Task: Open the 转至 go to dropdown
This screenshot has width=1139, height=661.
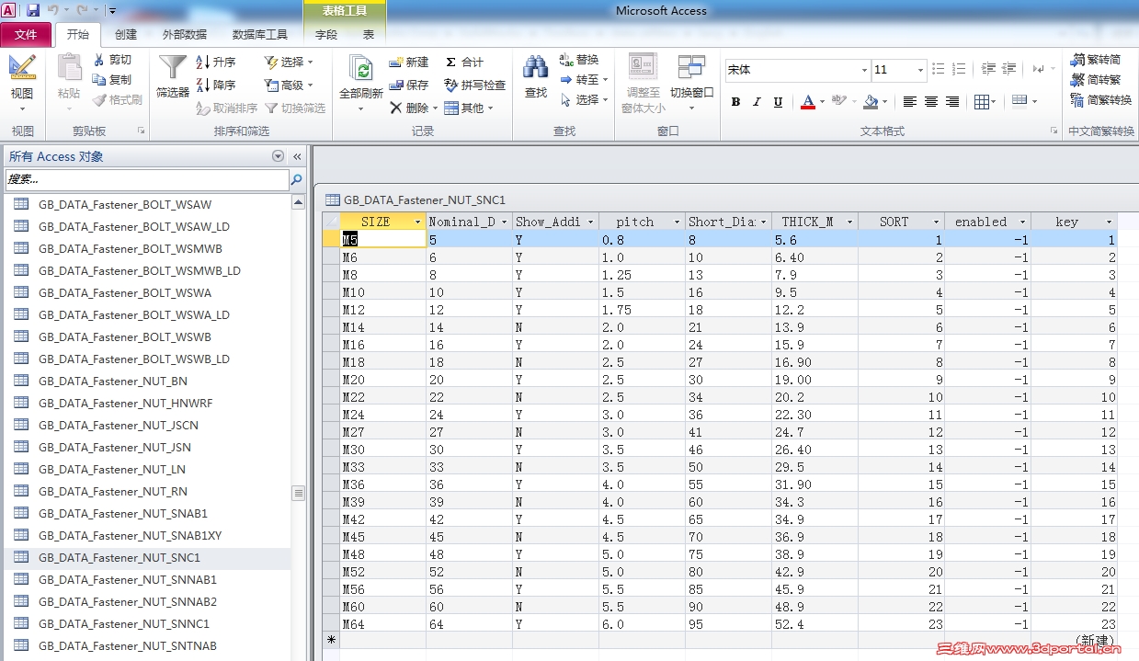Action: click(x=584, y=80)
